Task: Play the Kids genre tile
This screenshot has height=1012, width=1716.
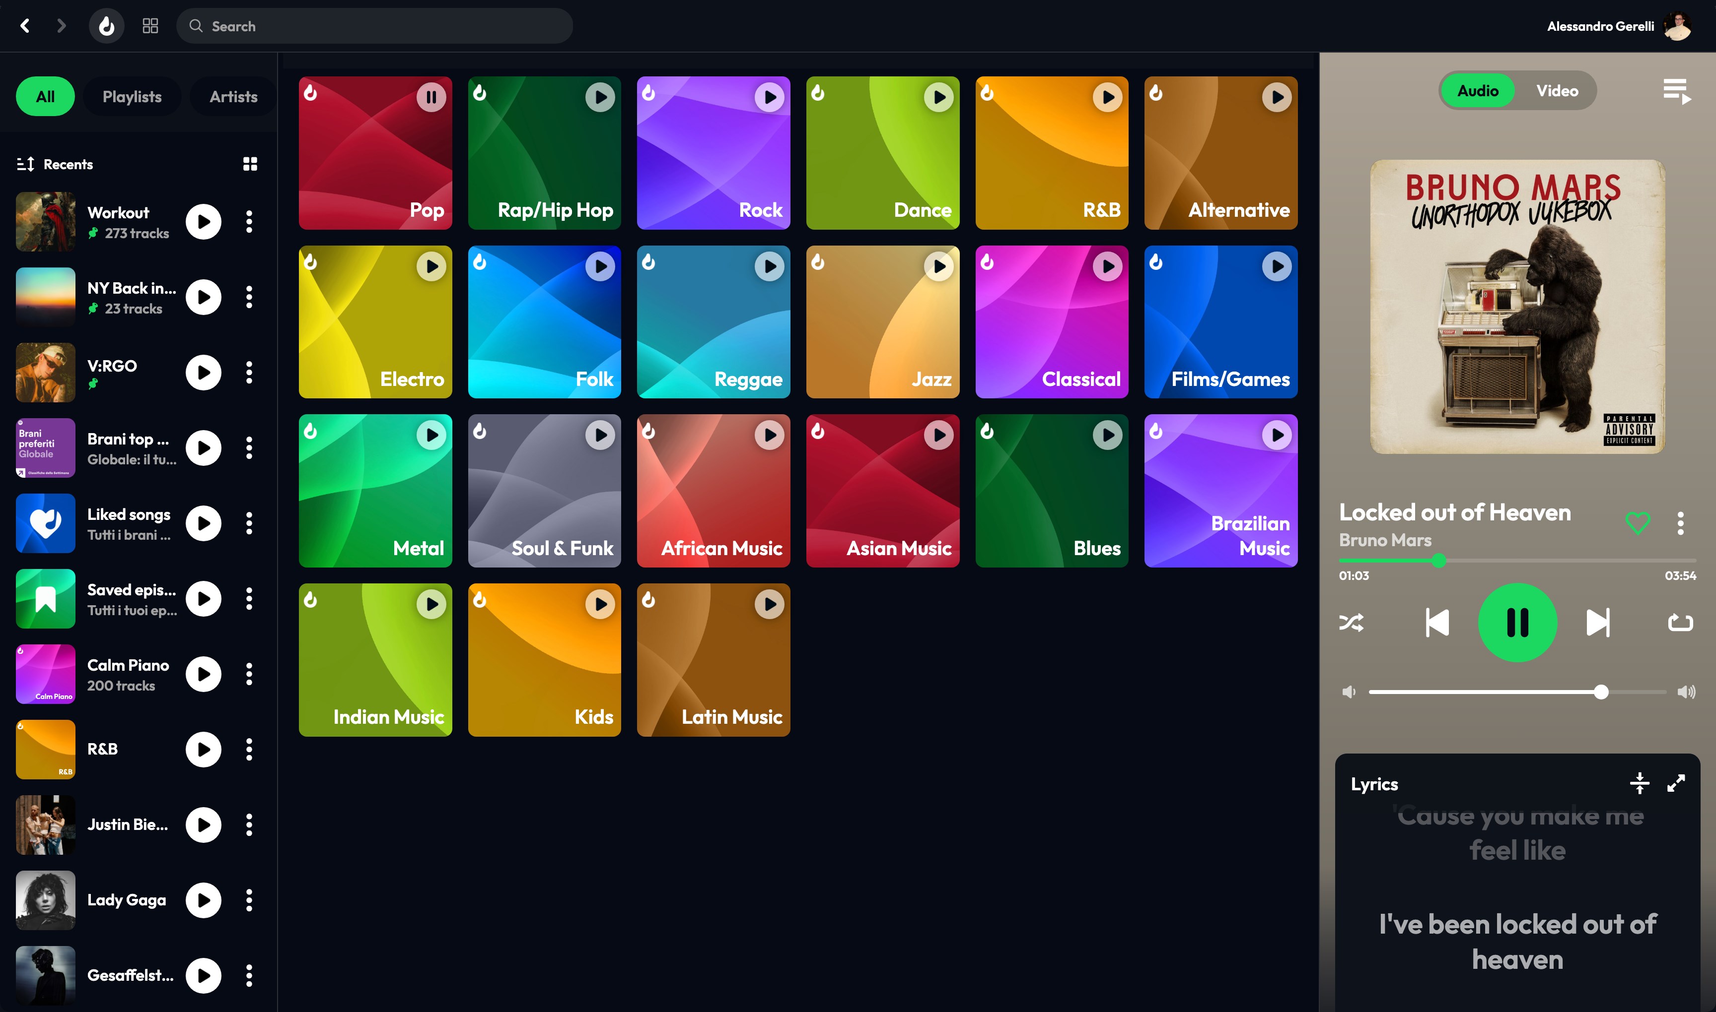Action: (600, 604)
